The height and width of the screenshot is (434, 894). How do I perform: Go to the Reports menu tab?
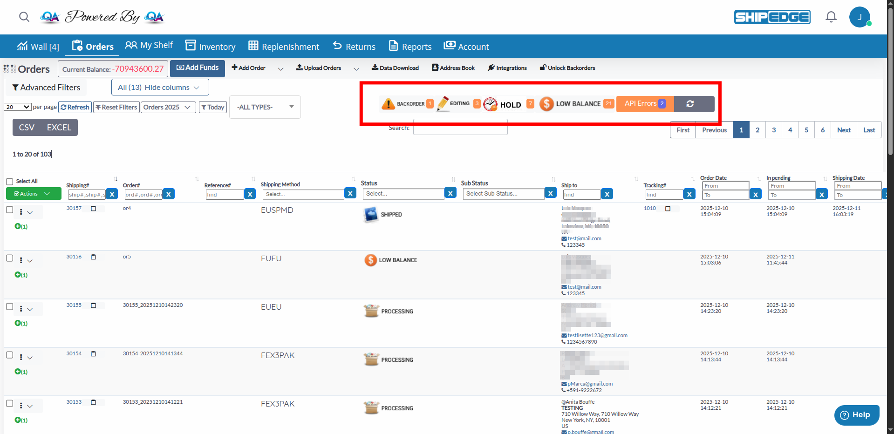point(410,46)
